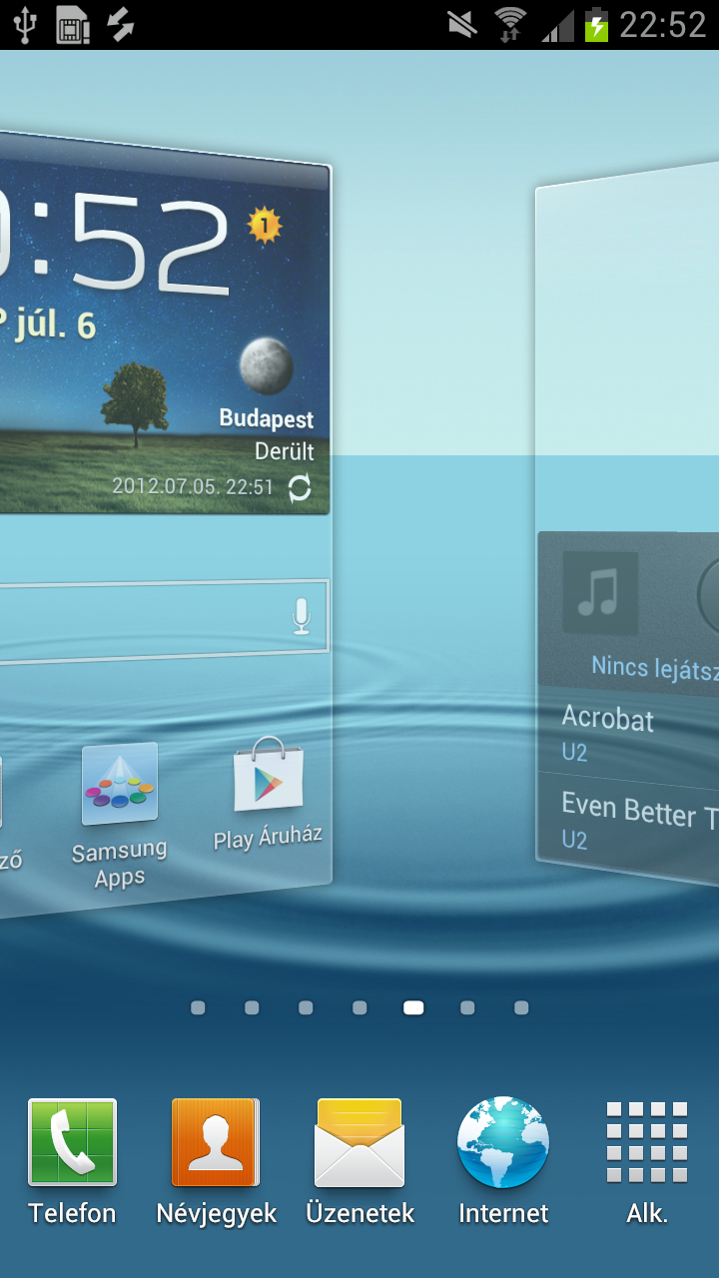Image resolution: width=719 pixels, height=1278 pixels.
Task: Tap the battery charging status icon
Action: [x=596, y=24]
